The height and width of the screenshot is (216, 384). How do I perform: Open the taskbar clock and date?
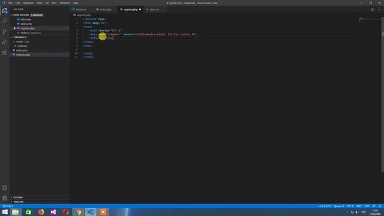(x=375, y=212)
